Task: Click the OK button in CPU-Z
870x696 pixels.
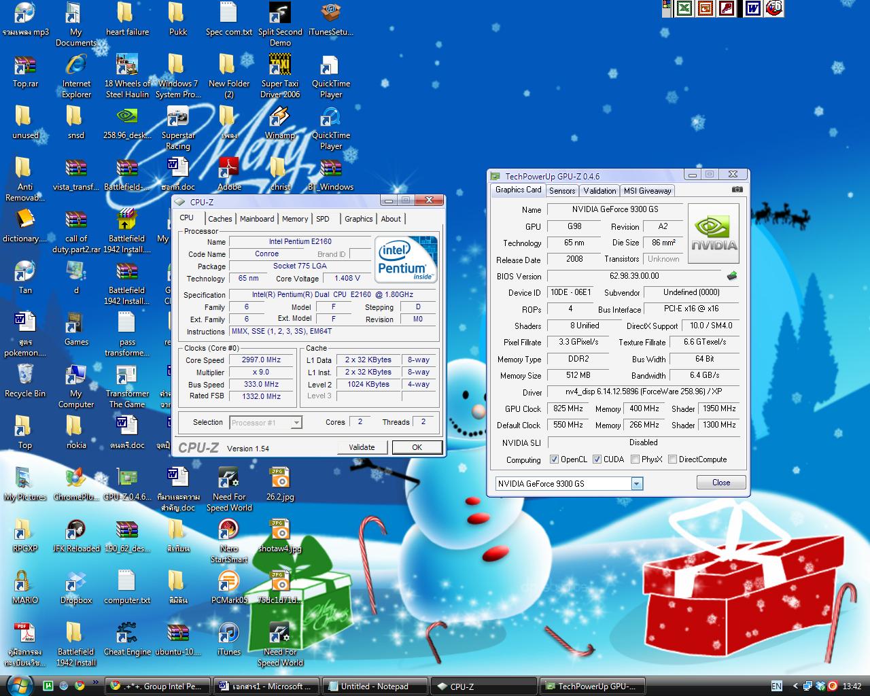Action: pos(417,447)
